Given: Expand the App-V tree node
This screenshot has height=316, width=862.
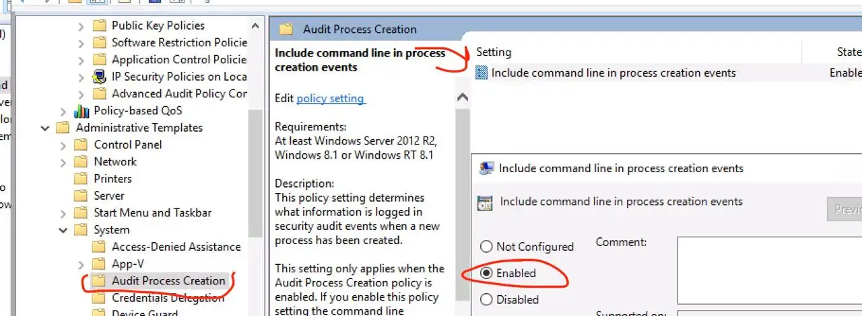Looking at the screenshot, I should pos(81,264).
